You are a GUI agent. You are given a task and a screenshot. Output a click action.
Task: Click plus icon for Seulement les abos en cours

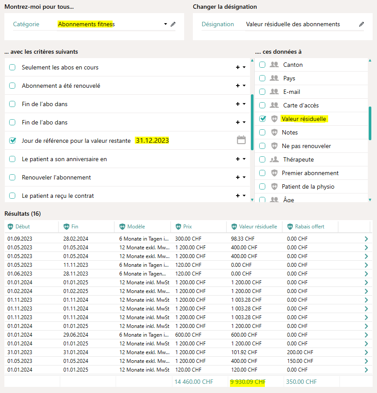237,68
